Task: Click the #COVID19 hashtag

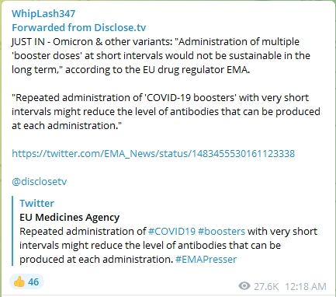Action: click(171, 231)
